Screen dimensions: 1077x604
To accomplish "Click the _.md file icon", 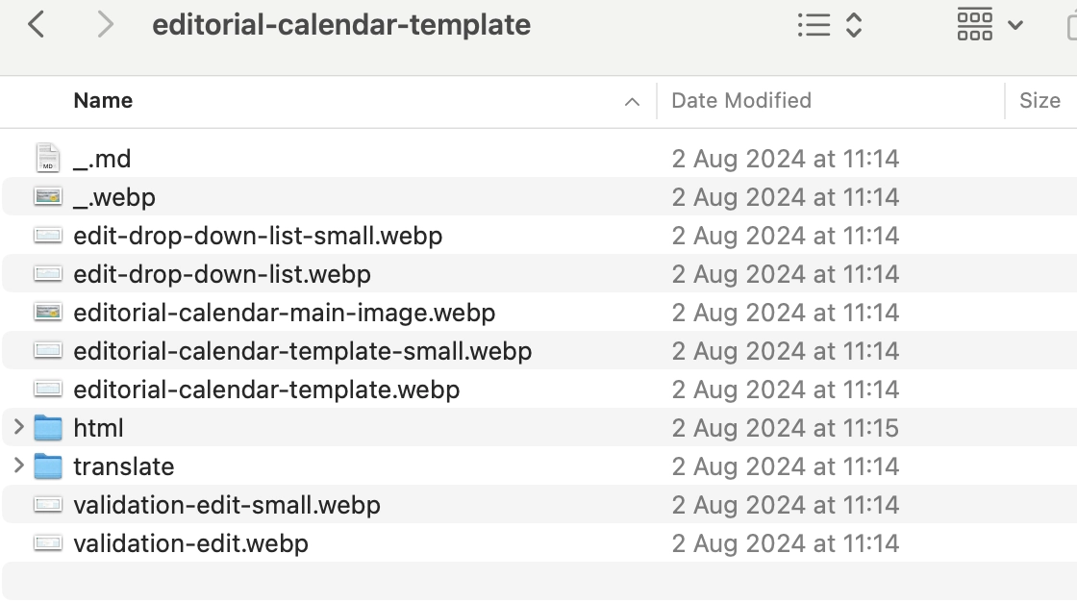I will pyautogui.click(x=47, y=158).
